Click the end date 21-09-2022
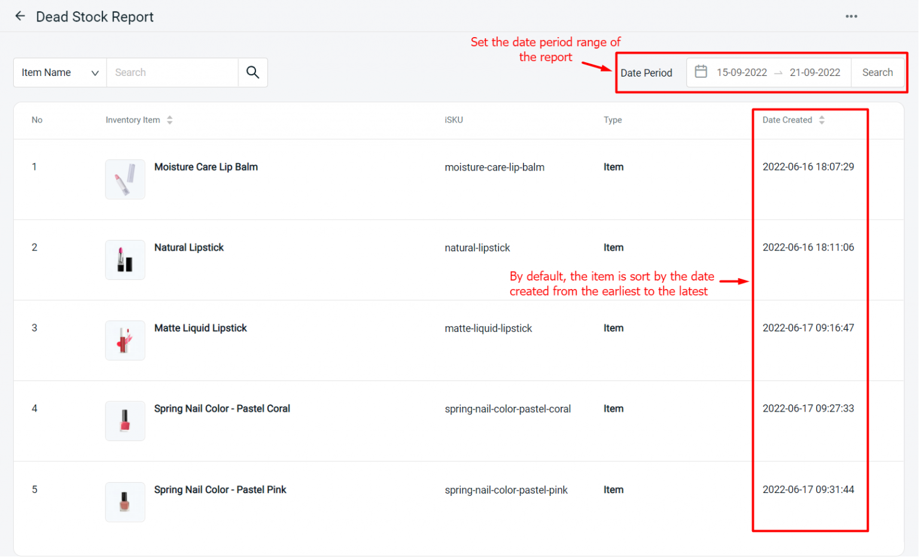The width and height of the screenshot is (919, 557). [814, 72]
